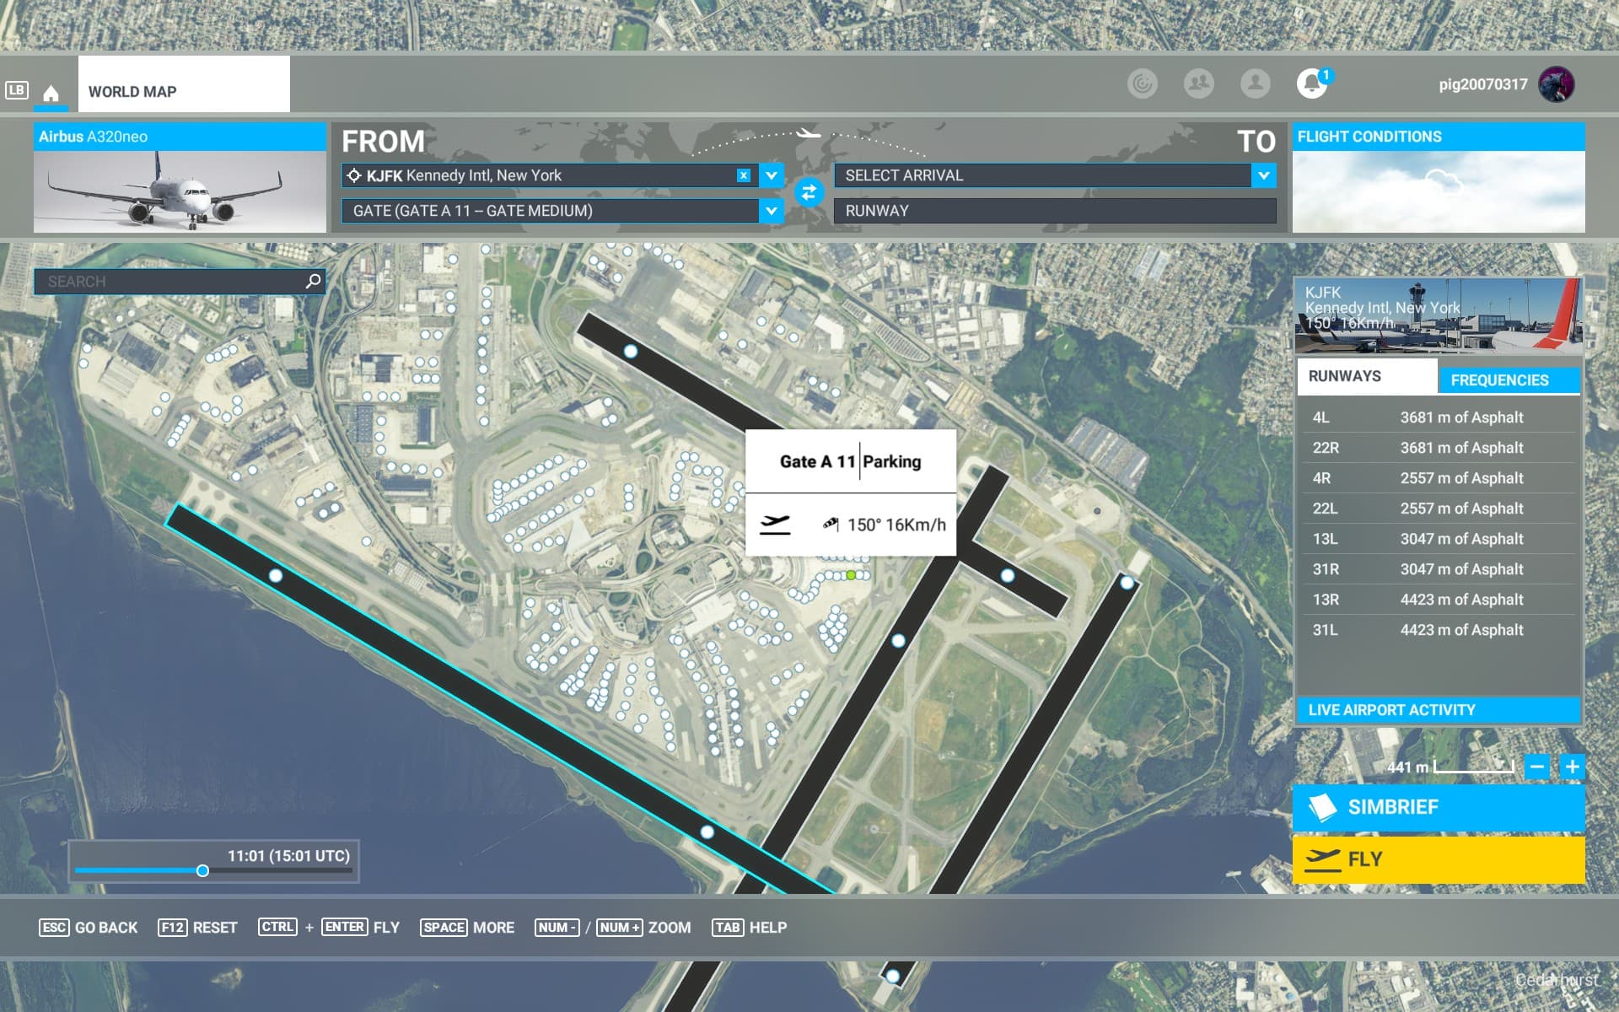Clear the KJFK departure selection
The width and height of the screenshot is (1619, 1012).
pos(743,175)
